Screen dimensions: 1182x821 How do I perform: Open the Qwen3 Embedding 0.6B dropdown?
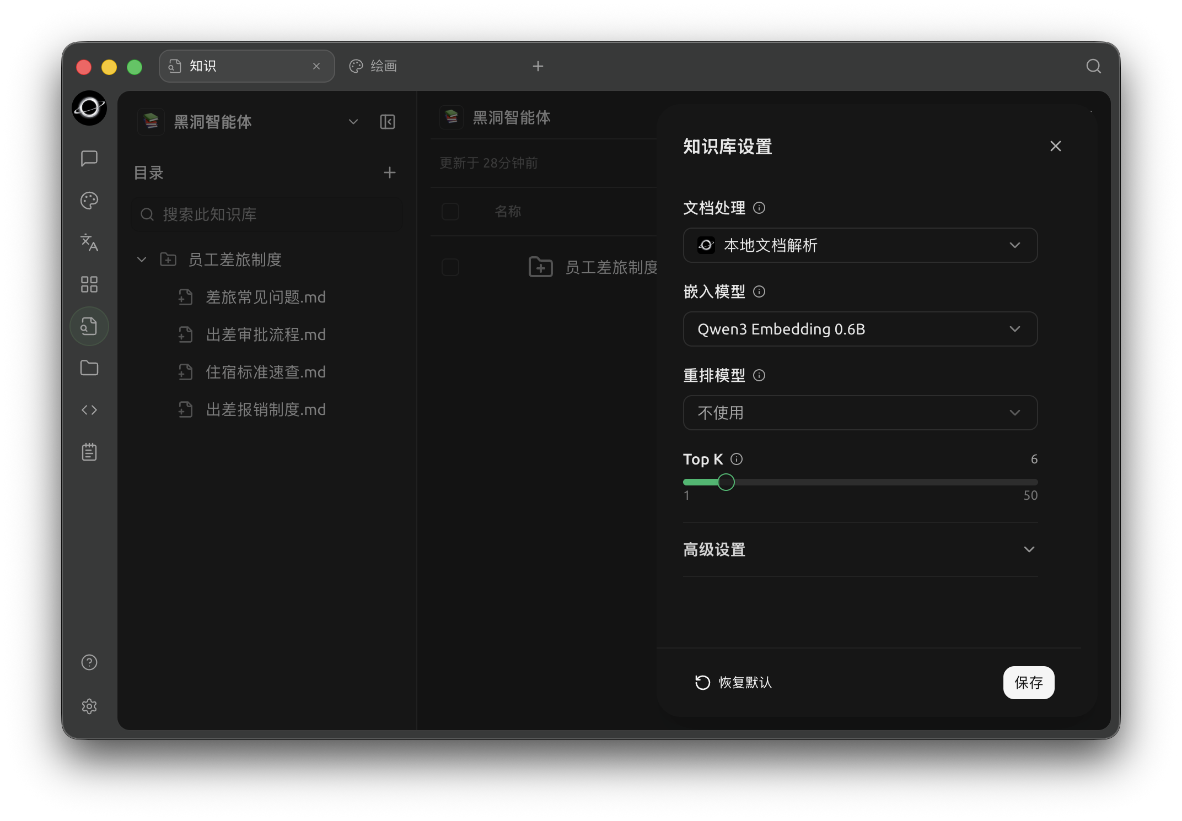pyautogui.click(x=860, y=329)
